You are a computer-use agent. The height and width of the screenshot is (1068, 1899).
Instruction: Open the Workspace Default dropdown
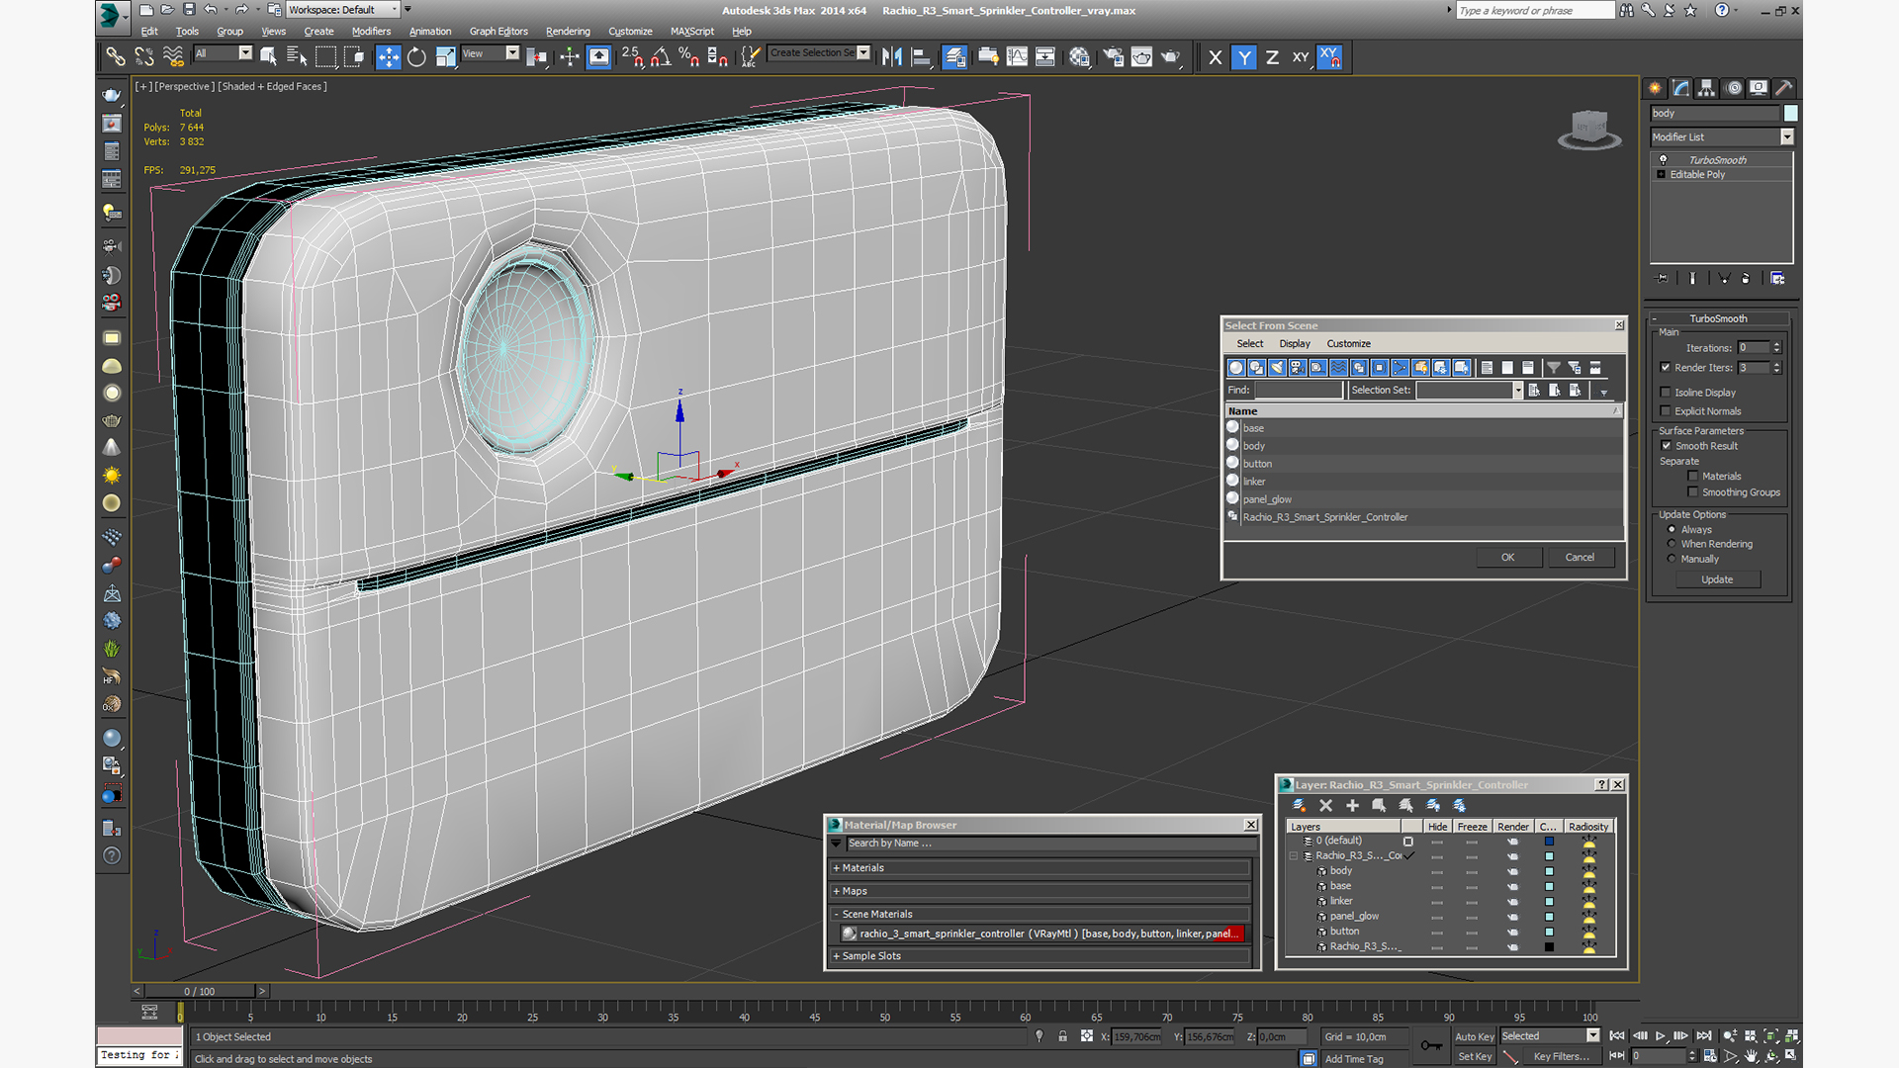click(342, 10)
